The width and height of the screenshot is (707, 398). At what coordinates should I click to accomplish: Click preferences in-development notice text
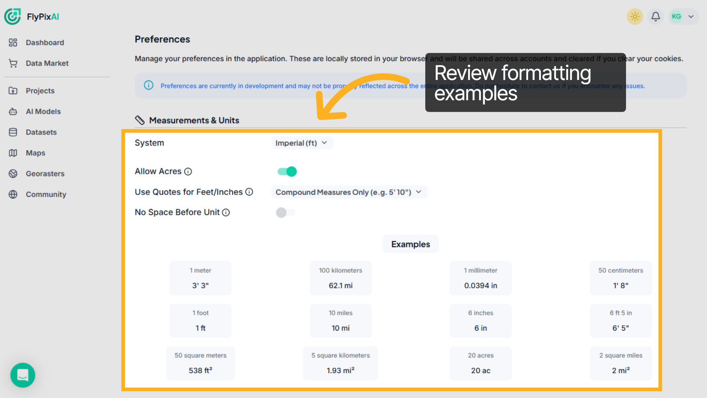coord(402,86)
